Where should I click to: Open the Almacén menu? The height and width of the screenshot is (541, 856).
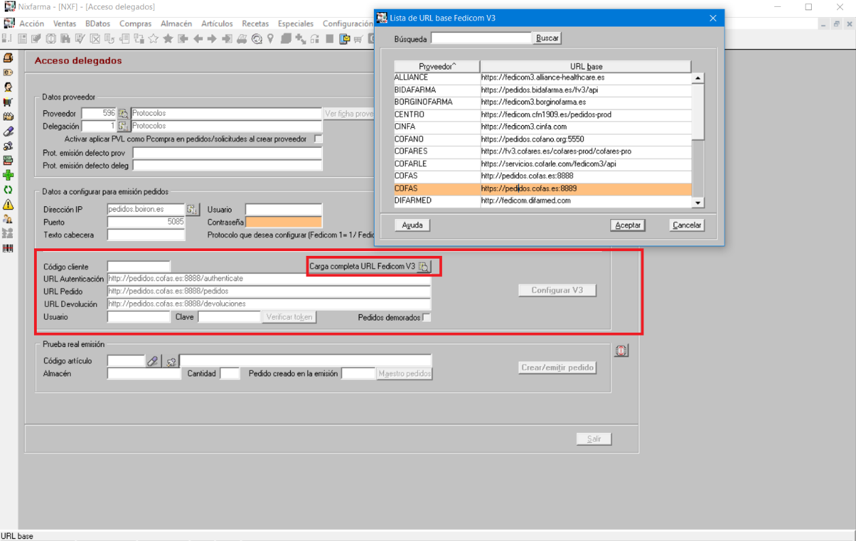pos(176,24)
